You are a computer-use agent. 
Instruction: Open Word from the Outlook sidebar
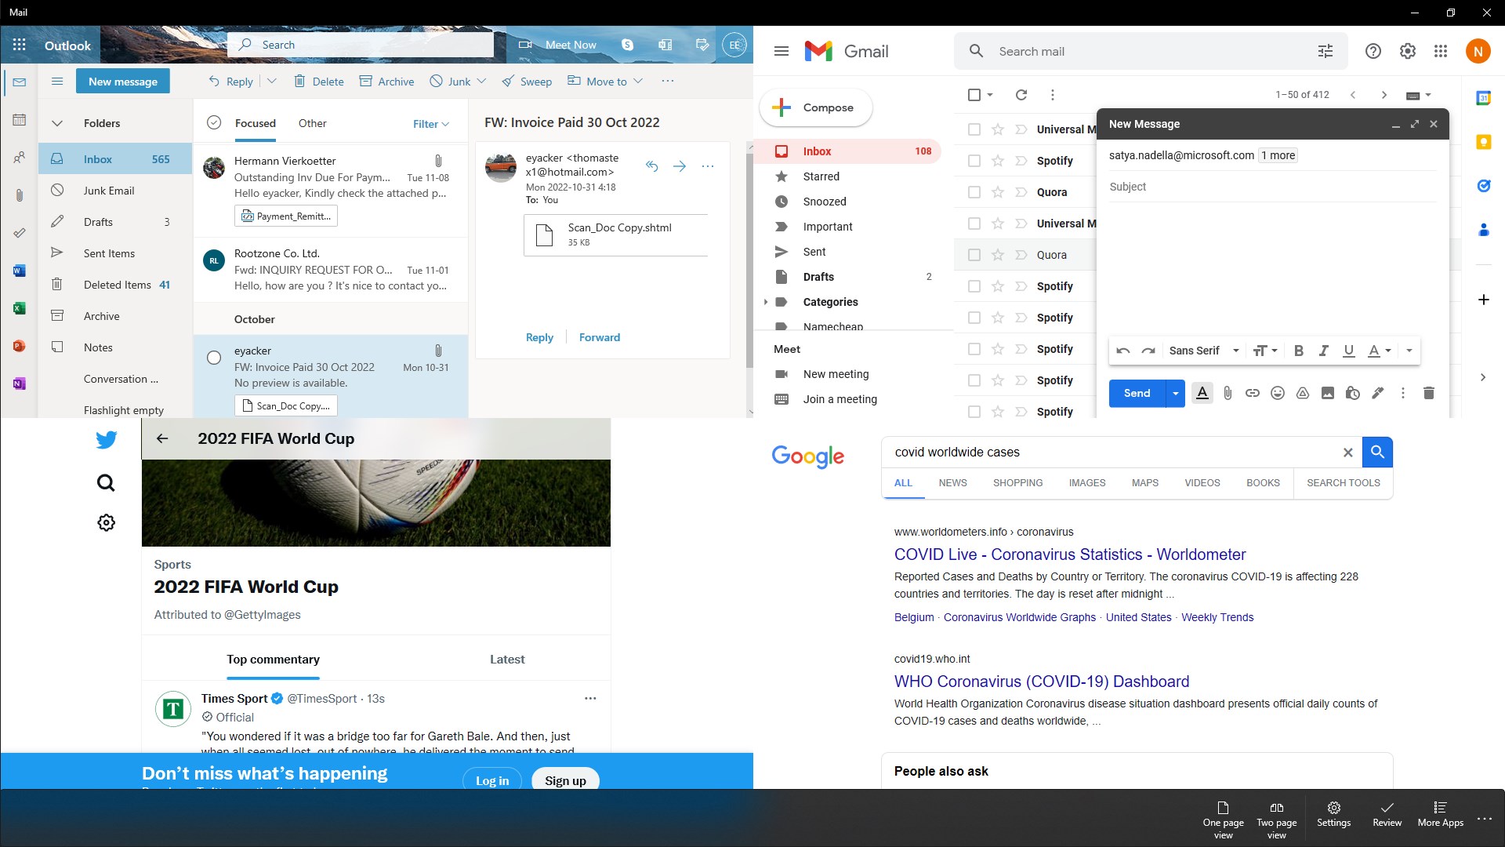tap(20, 271)
